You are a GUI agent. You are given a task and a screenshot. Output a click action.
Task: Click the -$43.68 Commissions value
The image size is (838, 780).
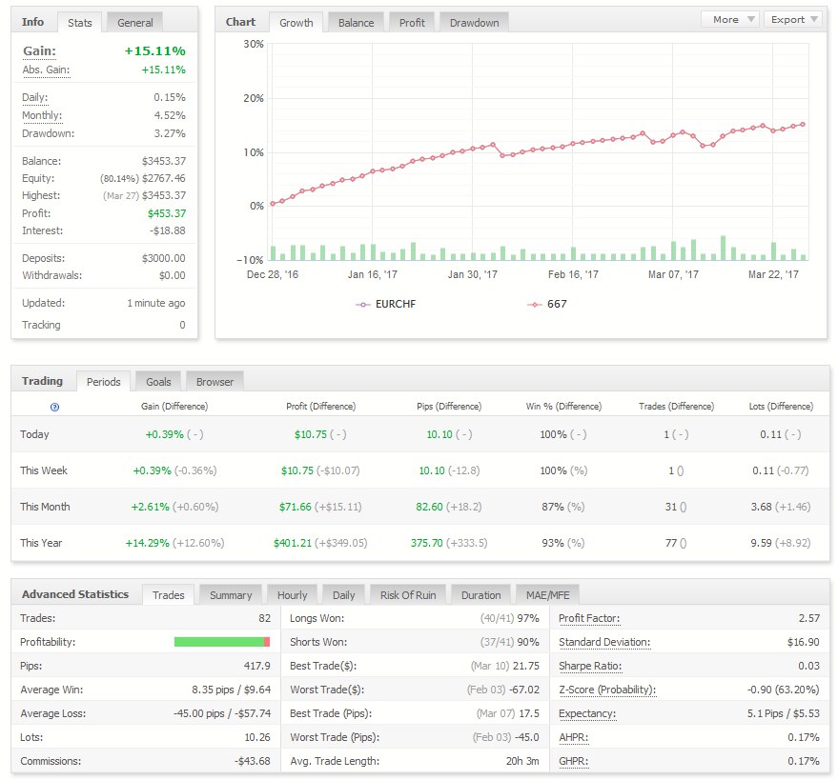click(x=253, y=761)
